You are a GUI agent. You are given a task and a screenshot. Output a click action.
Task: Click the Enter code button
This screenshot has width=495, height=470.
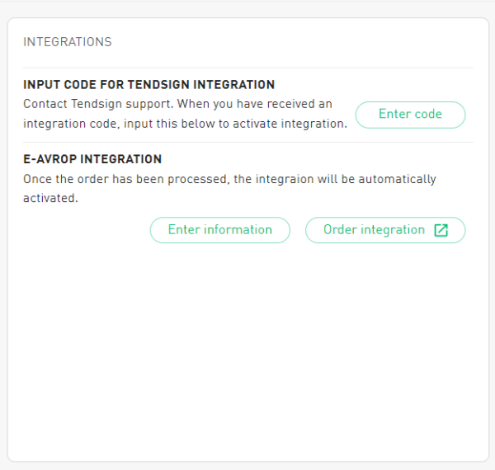(410, 115)
